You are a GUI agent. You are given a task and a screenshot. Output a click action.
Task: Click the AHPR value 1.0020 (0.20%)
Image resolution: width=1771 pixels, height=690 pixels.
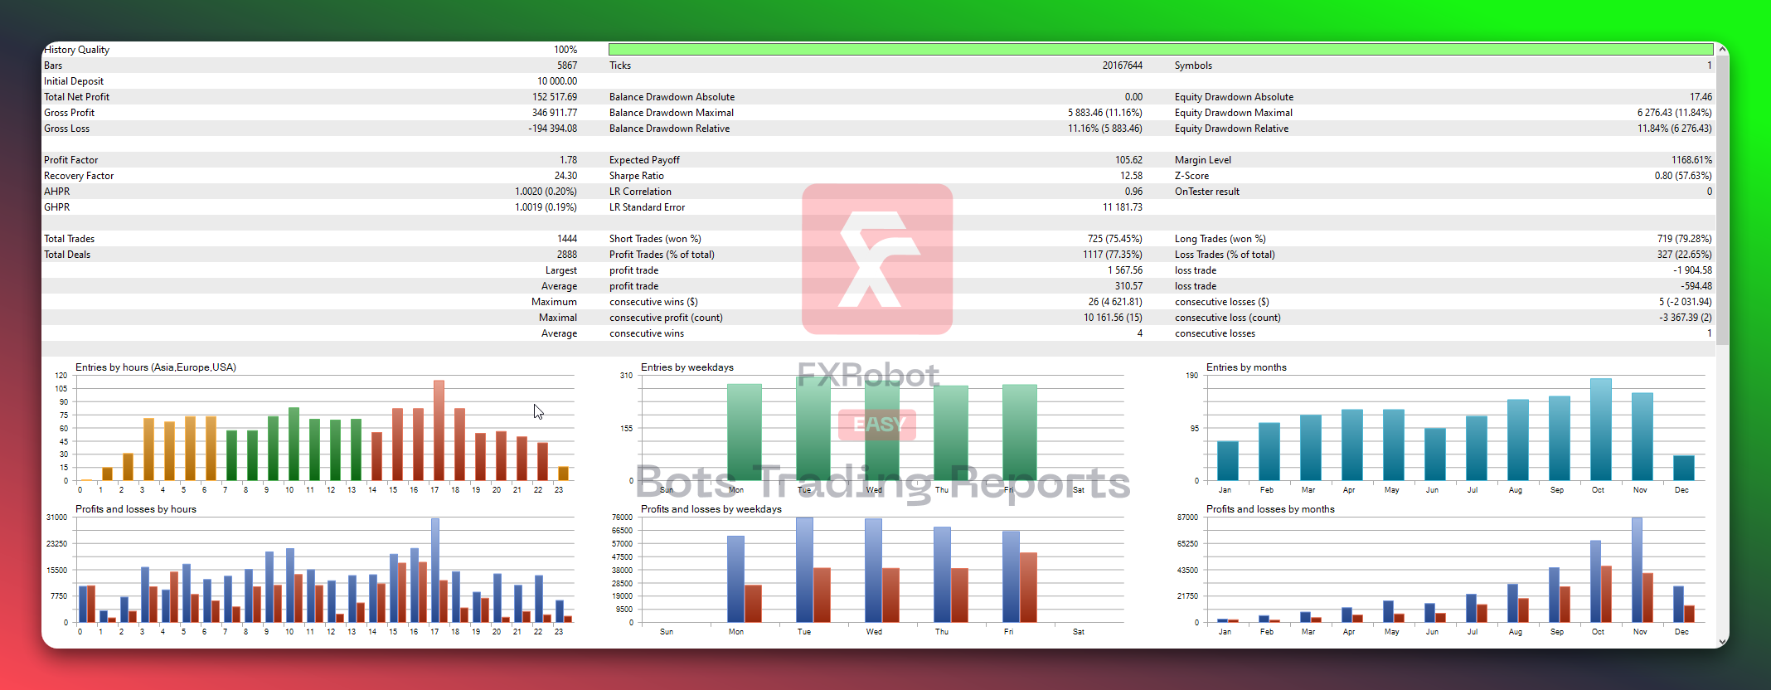[546, 192]
